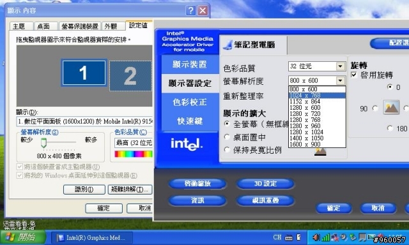Toggle 將這個裝置當成主監視器 checkbox
Viewport: 409px width, 245px height.
(x=20, y=167)
